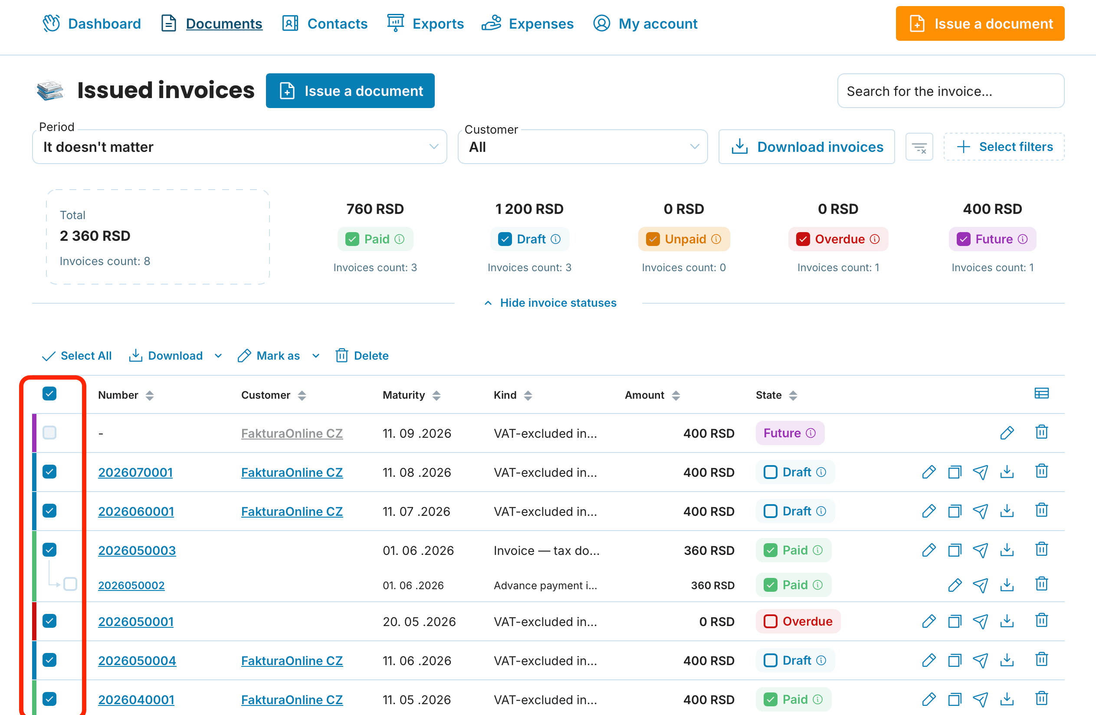Click the orange Issue a document button

[980, 23]
